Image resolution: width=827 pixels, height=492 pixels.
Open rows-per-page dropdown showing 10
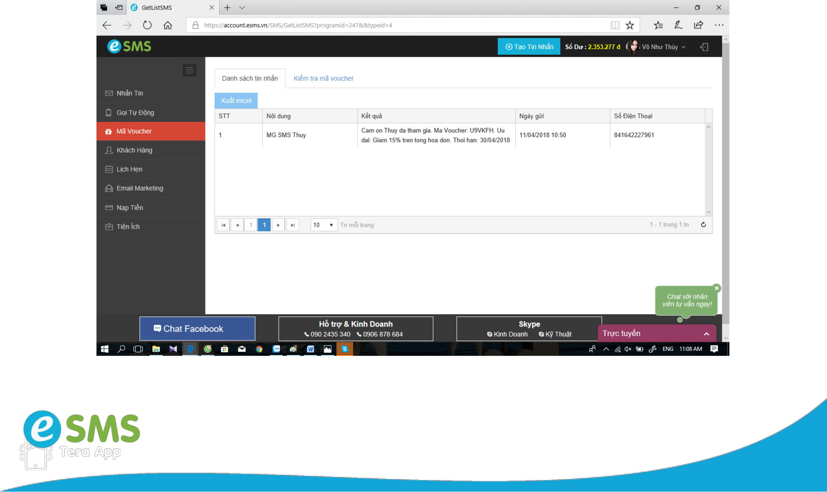coord(324,225)
